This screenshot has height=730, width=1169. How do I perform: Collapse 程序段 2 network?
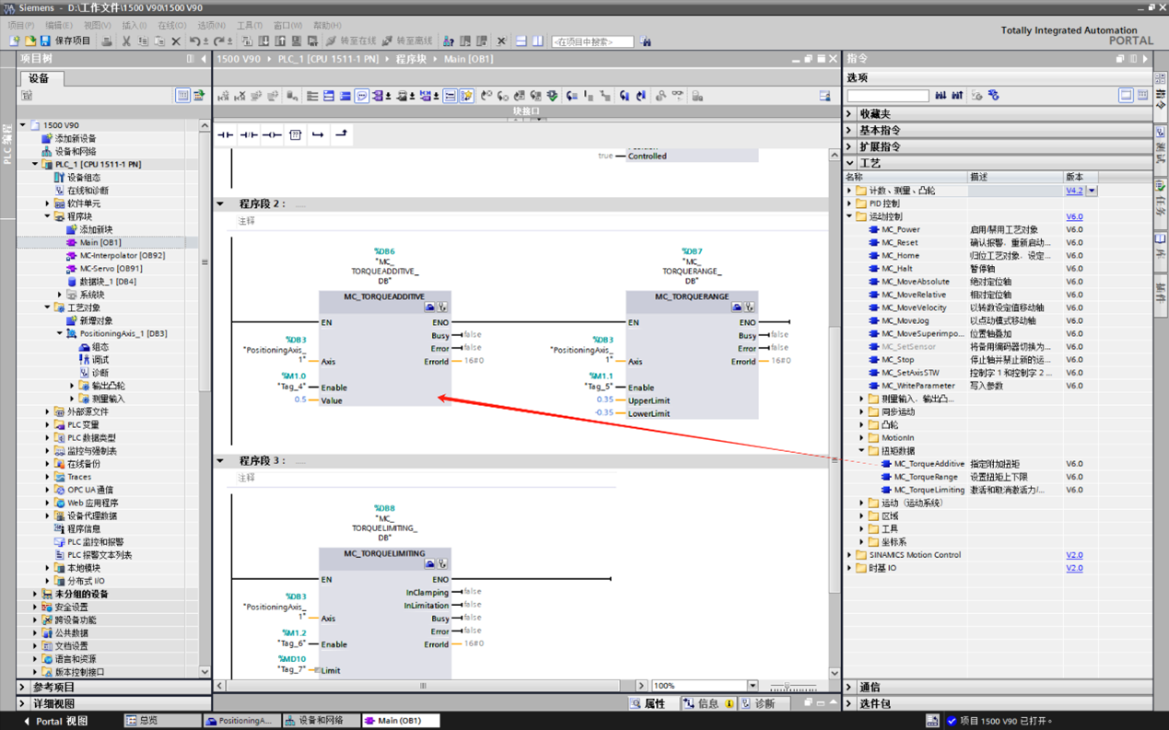220,204
